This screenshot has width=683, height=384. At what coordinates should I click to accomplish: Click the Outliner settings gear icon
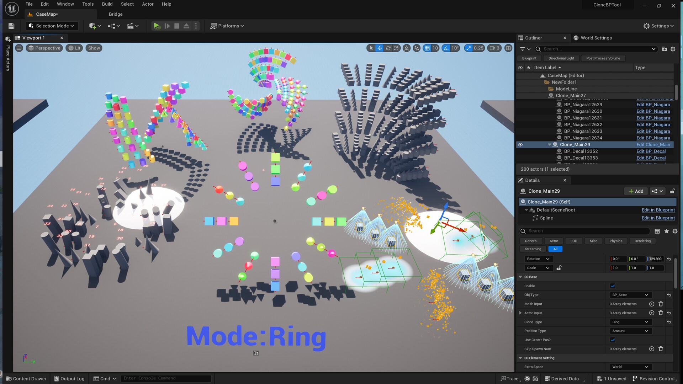[673, 49]
